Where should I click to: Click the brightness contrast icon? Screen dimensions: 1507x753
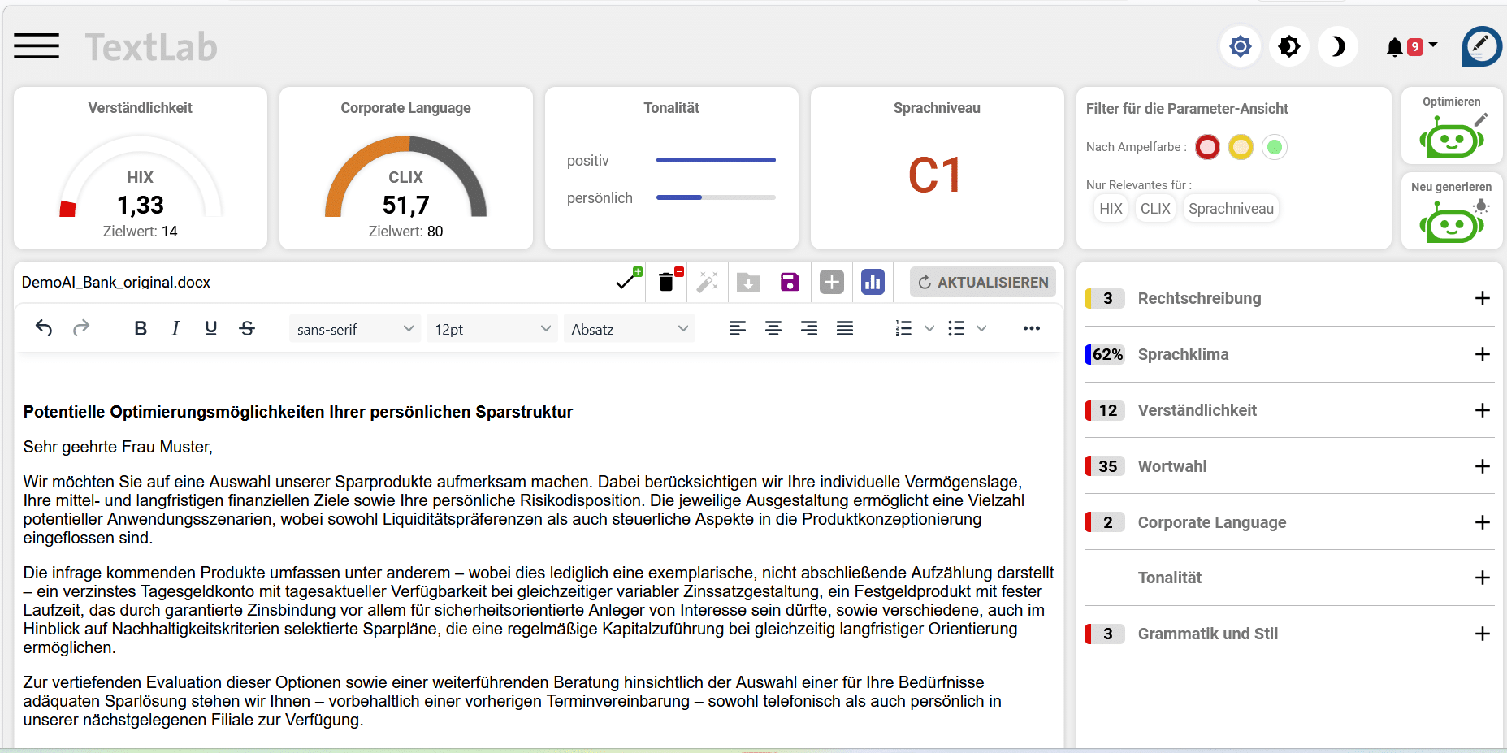1288,46
